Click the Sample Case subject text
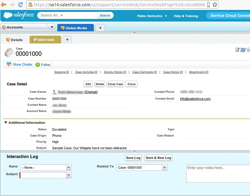This screenshot has height=196, width=250. tap(90, 148)
